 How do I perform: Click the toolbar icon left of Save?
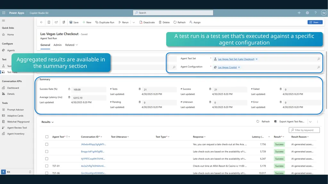pos(64,22)
